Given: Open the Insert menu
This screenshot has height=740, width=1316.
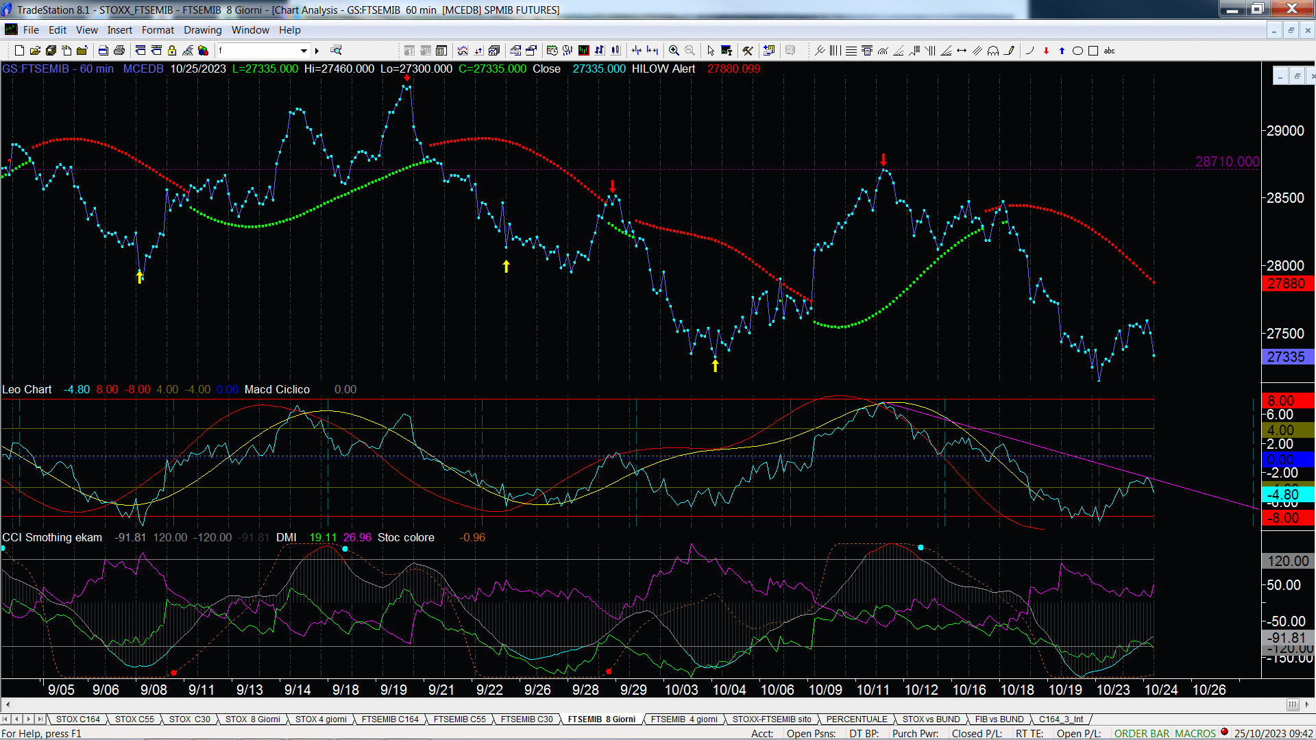Looking at the screenshot, I should coord(119,30).
